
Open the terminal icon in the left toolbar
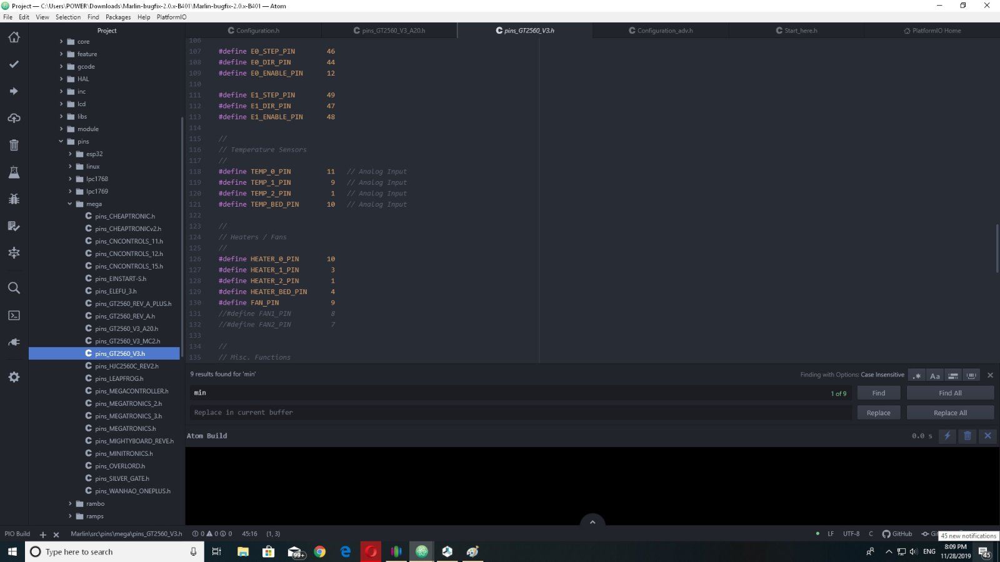14,315
